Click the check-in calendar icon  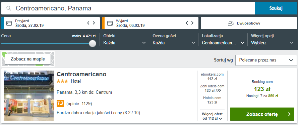[9, 23]
